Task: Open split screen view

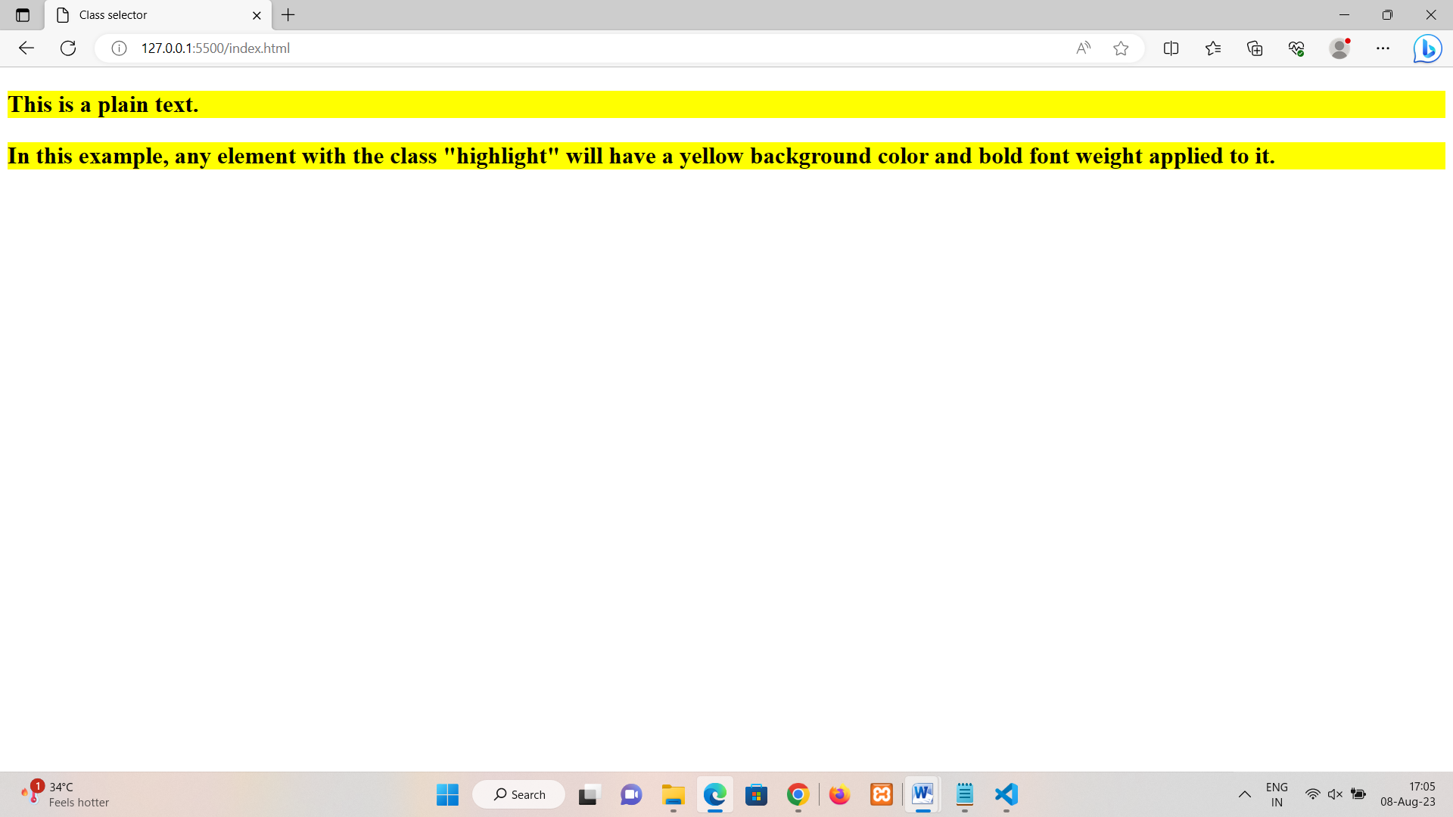Action: pyautogui.click(x=1171, y=48)
